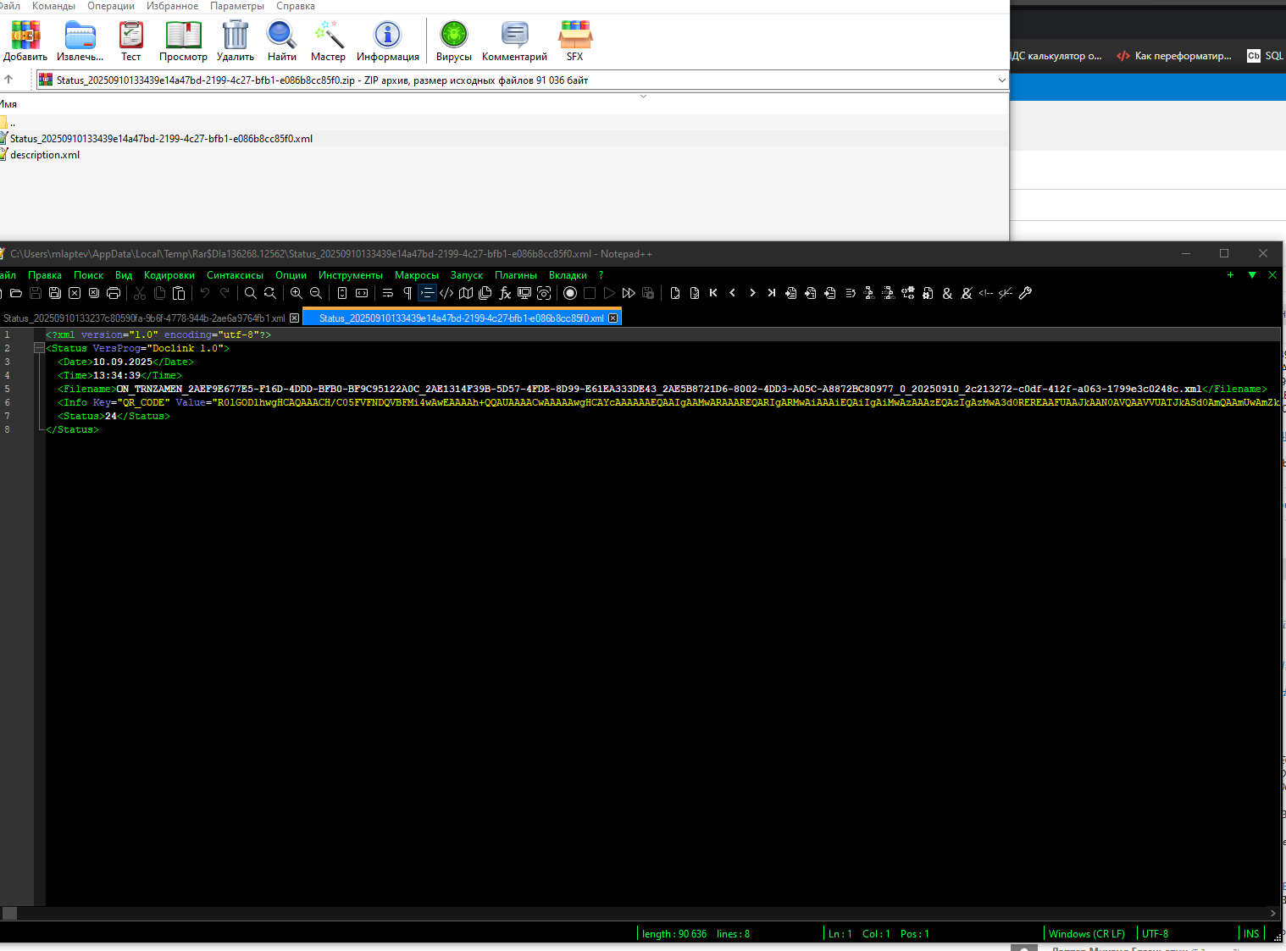Click Notepad++ Zoom In toolbar icon
The height and width of the screenshot is (951, 1286).
coord(297,293)
